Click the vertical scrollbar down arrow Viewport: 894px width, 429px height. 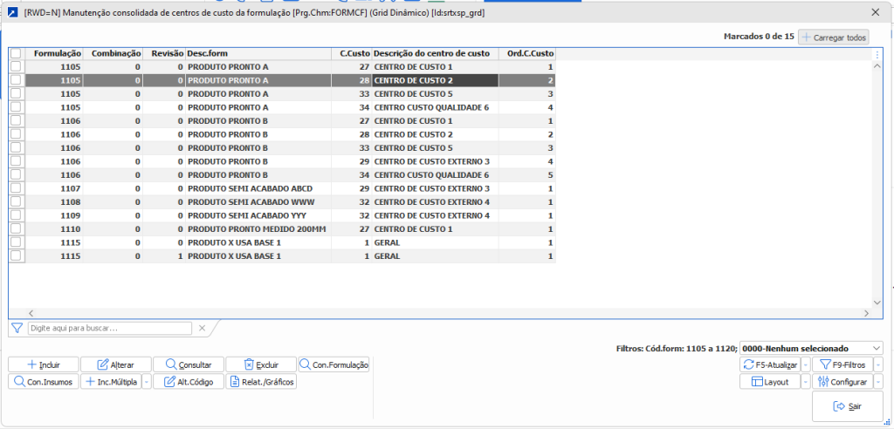click(x=877, y=303)
